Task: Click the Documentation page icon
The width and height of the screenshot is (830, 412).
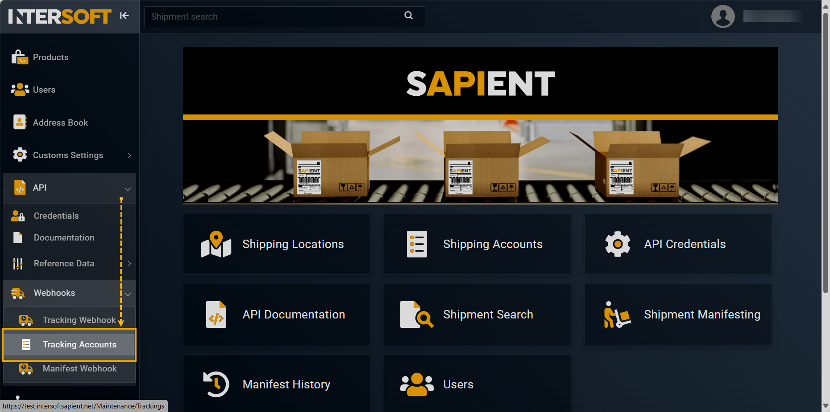Action: tap(18, 237)
